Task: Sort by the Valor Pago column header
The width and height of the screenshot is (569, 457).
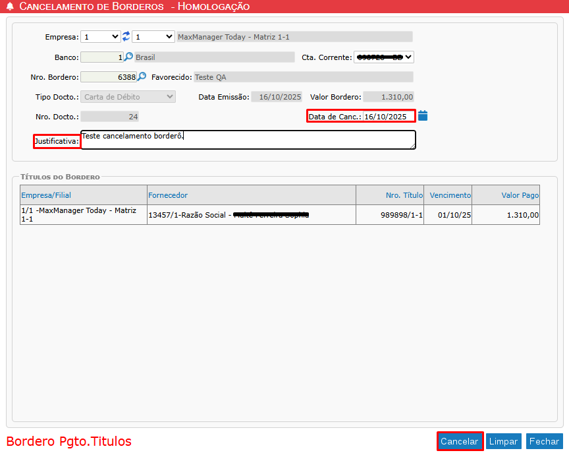Action: click(520, 195)
